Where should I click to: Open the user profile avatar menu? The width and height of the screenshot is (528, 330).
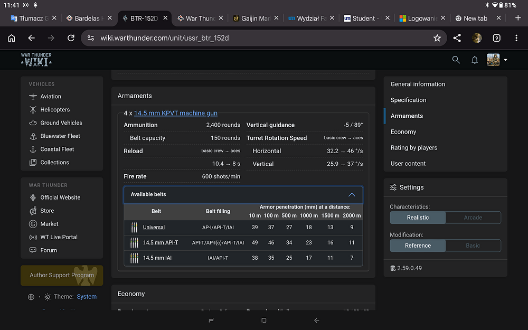click(497, 60)
